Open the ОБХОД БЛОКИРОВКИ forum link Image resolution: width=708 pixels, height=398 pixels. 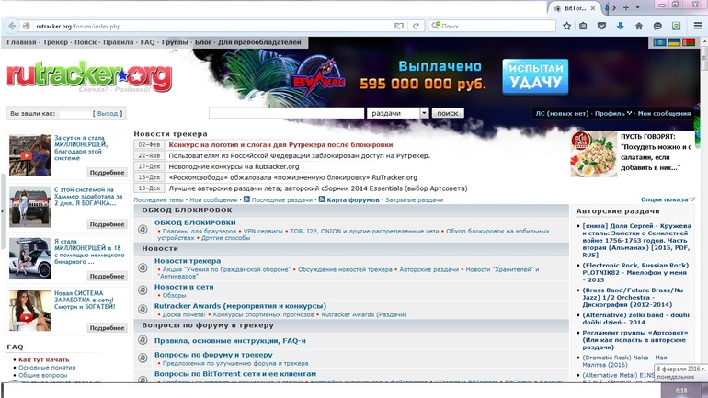click(x=195, y=222)
